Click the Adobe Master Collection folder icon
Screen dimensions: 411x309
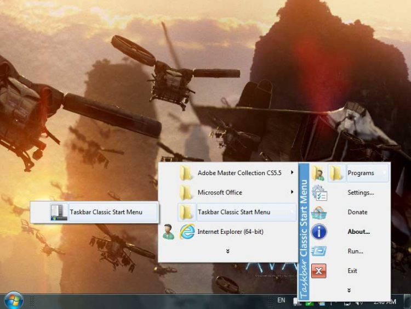[186, 173]
